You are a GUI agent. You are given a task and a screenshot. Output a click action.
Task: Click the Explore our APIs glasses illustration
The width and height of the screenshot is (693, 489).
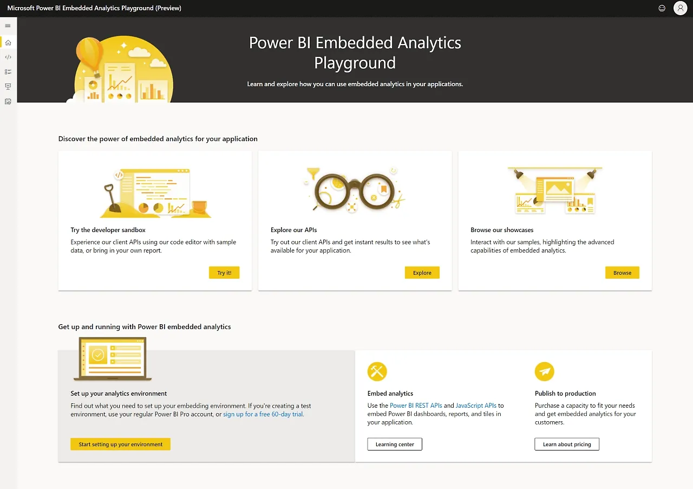tap(355, 189)
